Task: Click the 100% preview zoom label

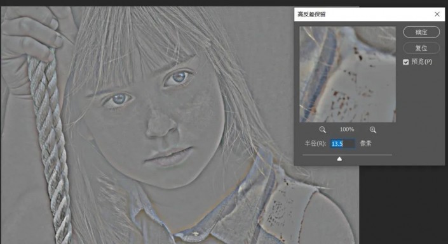Action: [347, 129]
